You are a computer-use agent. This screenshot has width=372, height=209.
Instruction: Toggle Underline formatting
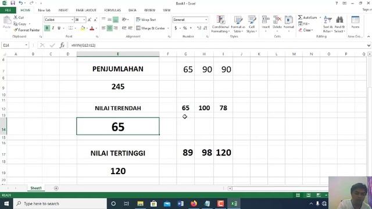point(59,28)
